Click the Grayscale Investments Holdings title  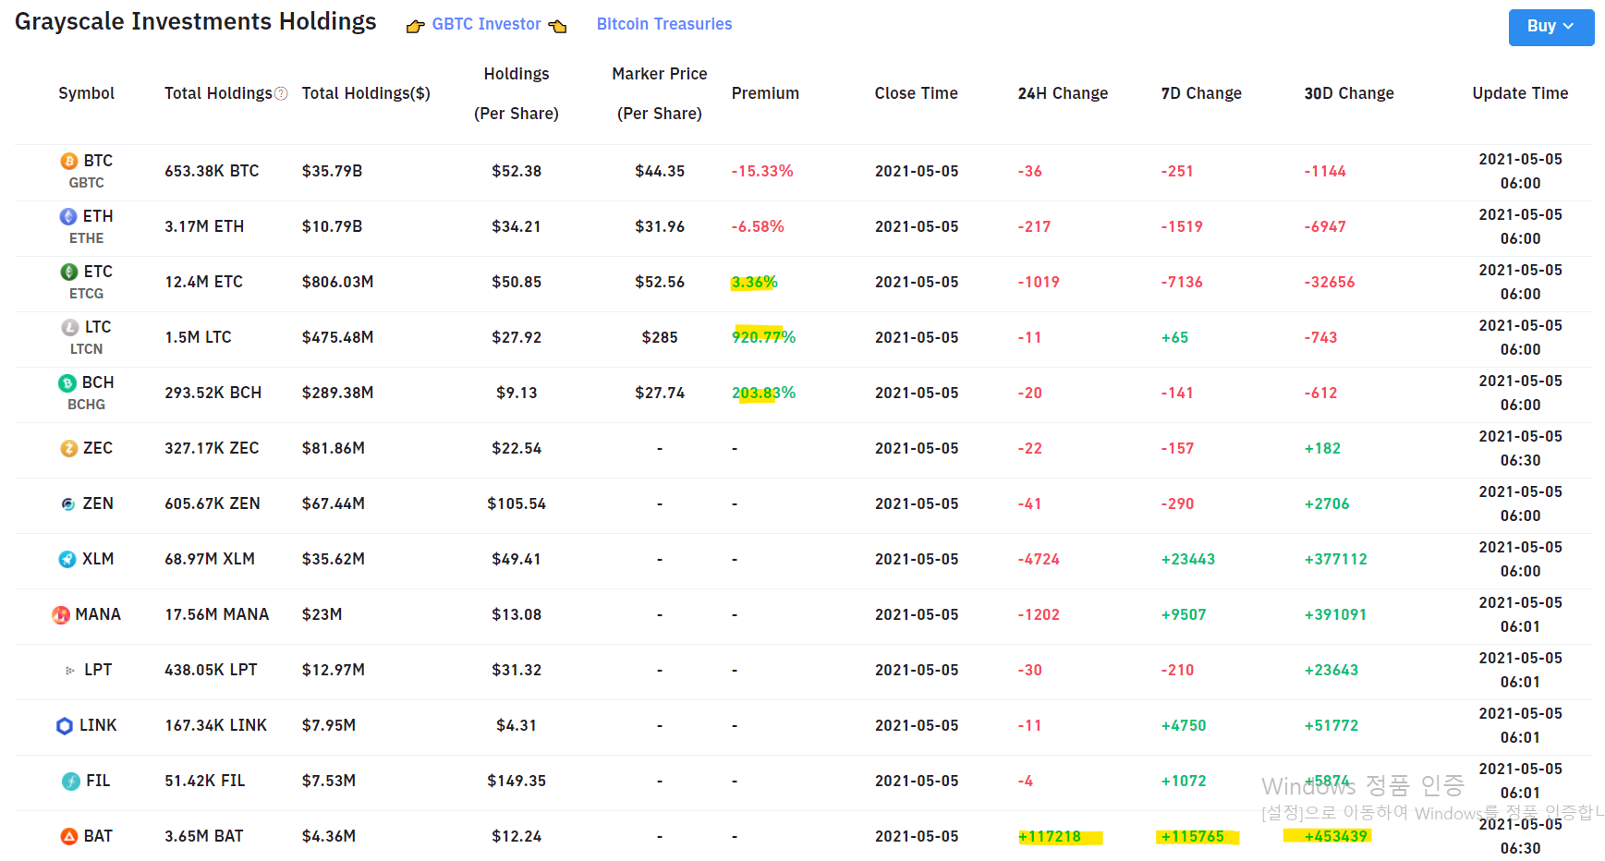[196, 22]
